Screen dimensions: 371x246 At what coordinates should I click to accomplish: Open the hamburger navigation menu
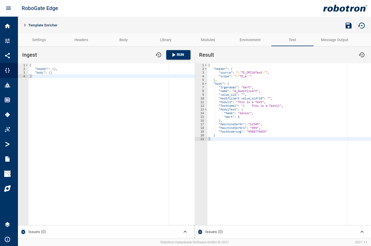click(8, 8)
